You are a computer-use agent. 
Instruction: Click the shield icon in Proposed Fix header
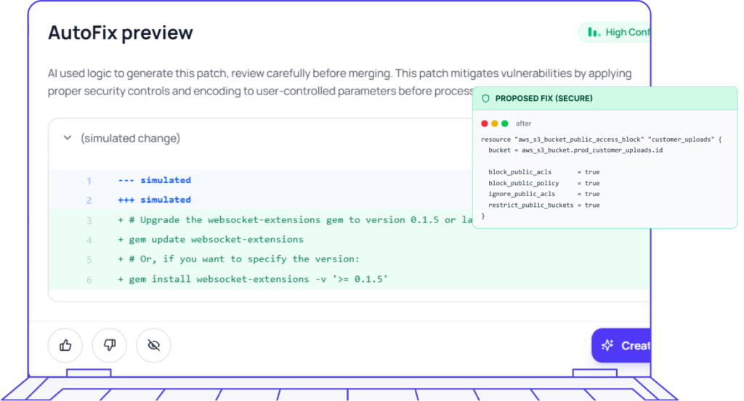pos(485,98)
